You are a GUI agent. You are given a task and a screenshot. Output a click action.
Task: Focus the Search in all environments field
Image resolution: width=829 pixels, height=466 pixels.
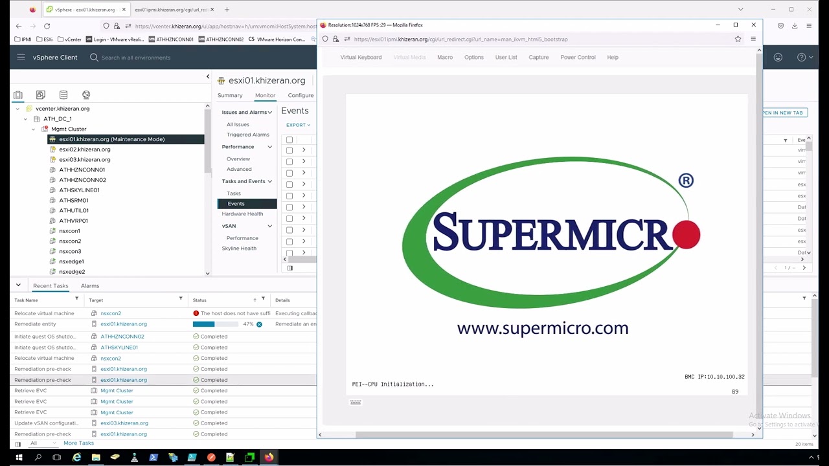(x=135, y=58)
